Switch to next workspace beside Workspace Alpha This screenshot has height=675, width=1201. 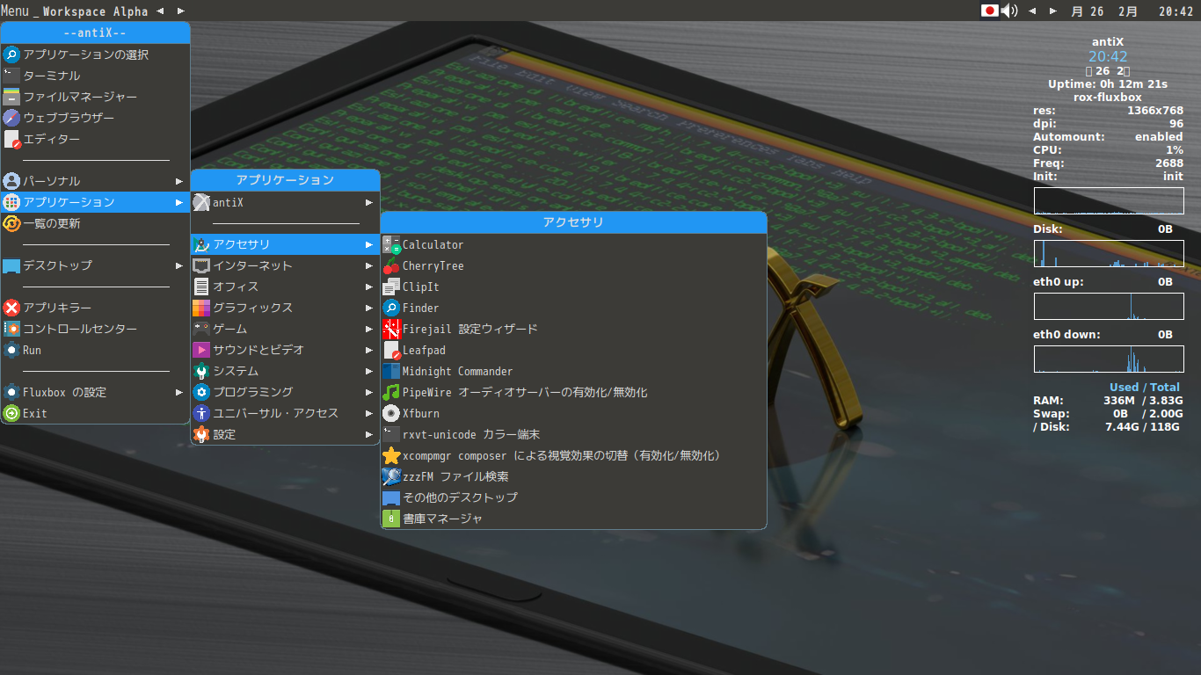point(180,11)
